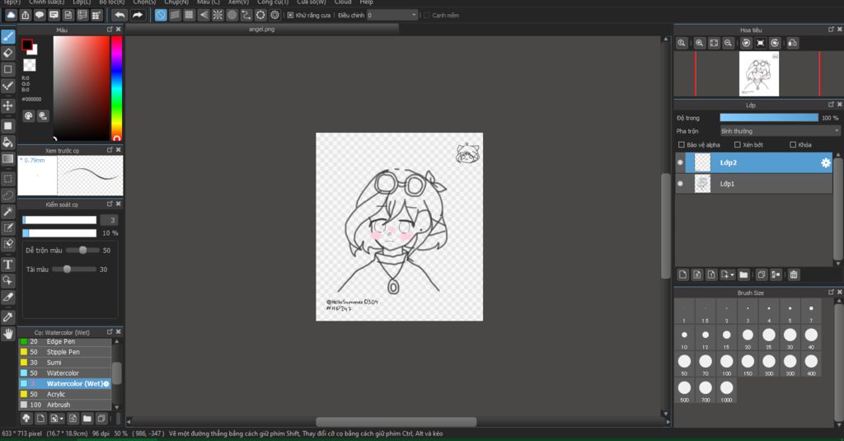The width and height of the screenshot is (844, 441).
Task: Open the color palette icon
Action: (29, 115)
